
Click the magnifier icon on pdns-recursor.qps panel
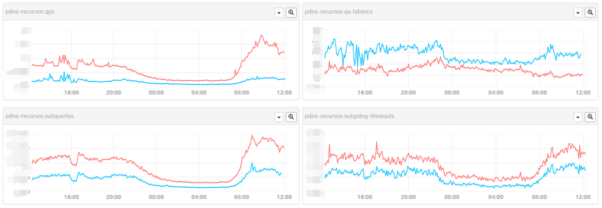[291, 13]
